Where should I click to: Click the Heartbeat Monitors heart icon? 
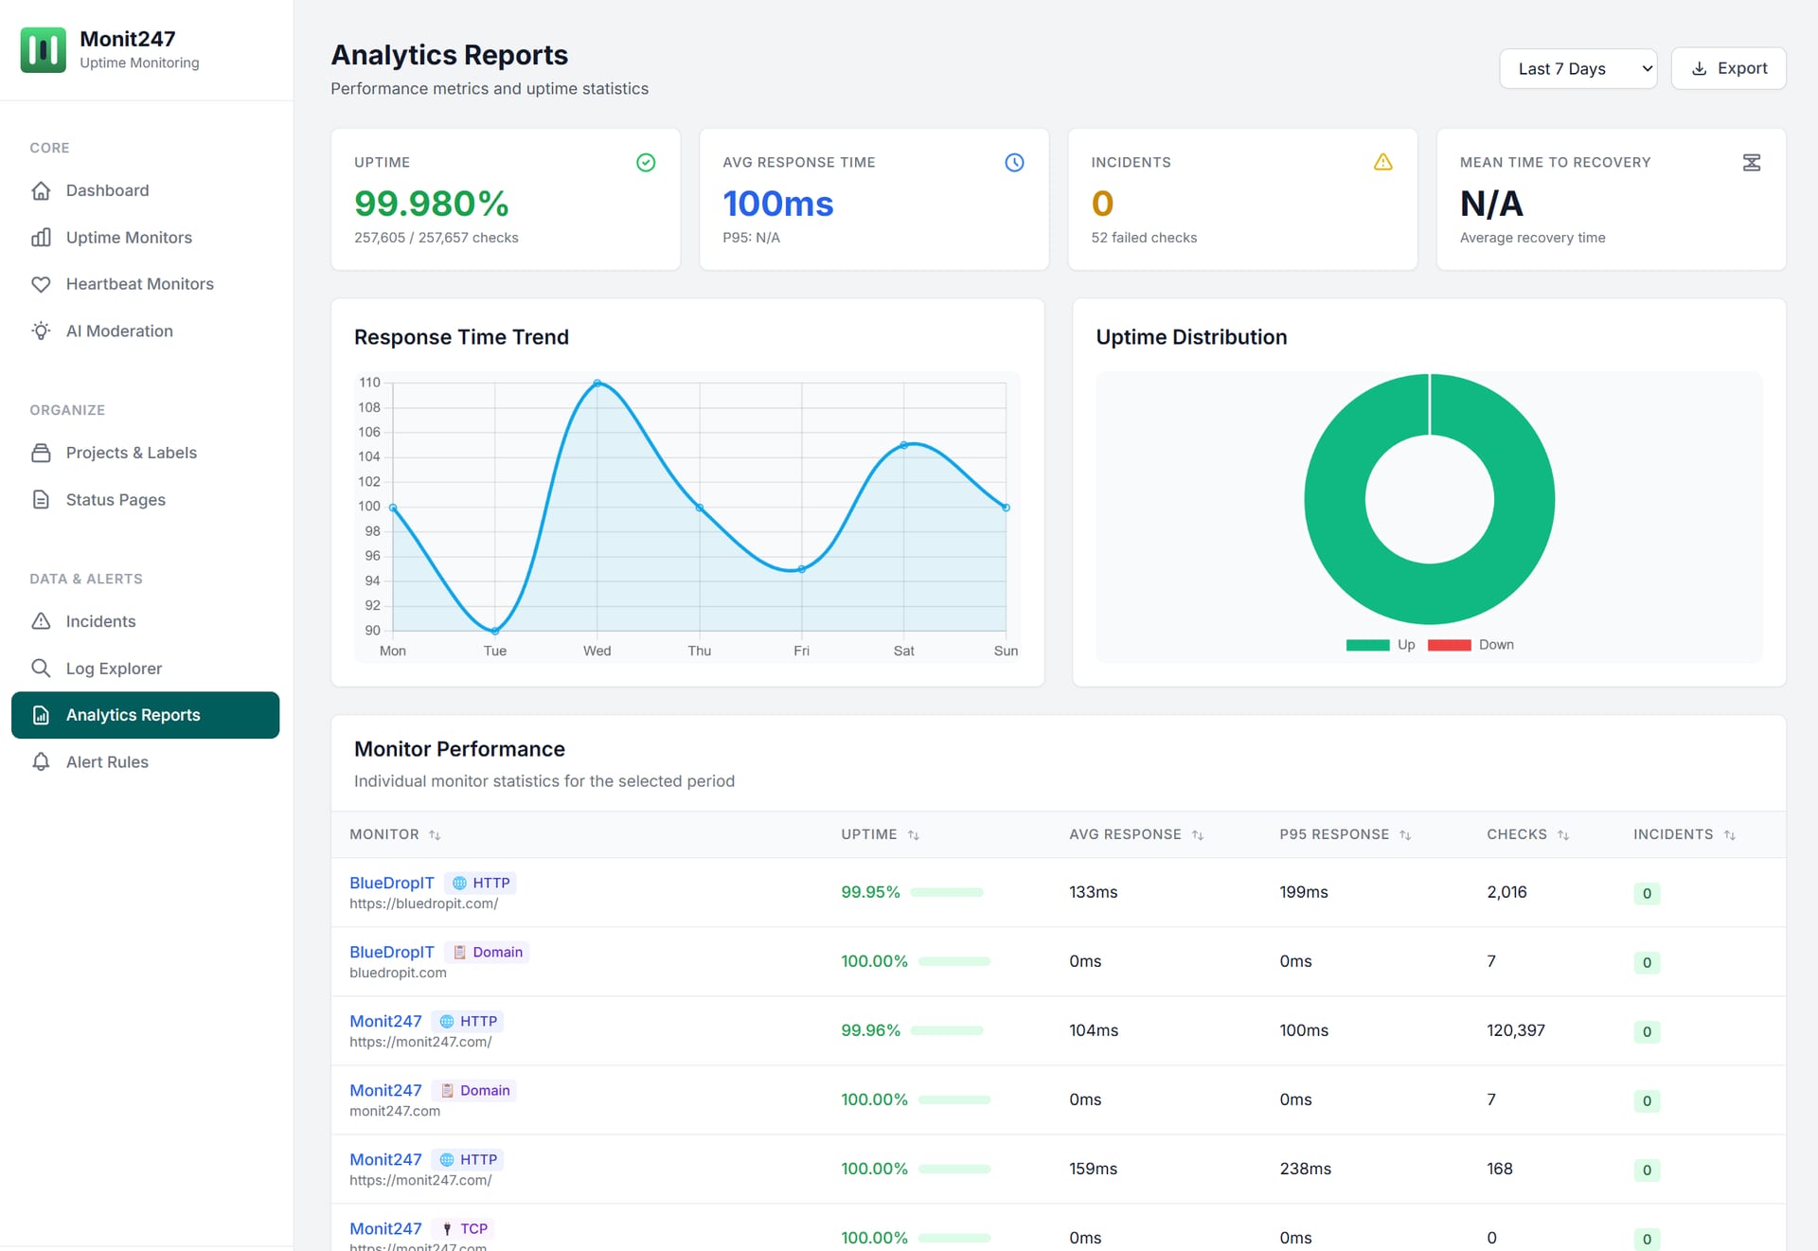pyautogui.click(x=41, y=284)
